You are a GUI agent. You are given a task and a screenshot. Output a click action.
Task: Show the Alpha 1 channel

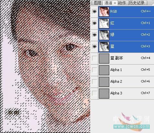(94, 70)
